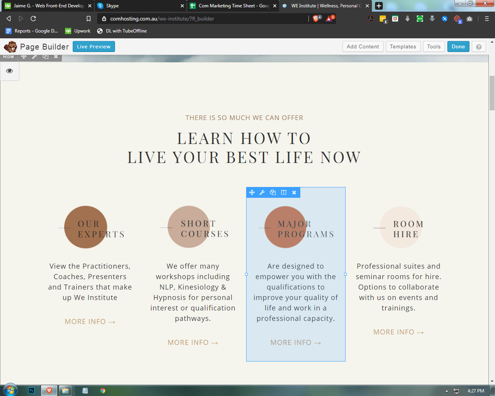The width and height of the screenshot is (495, 396).
Task: Click the address bar URL field
Action: [203, 19]
